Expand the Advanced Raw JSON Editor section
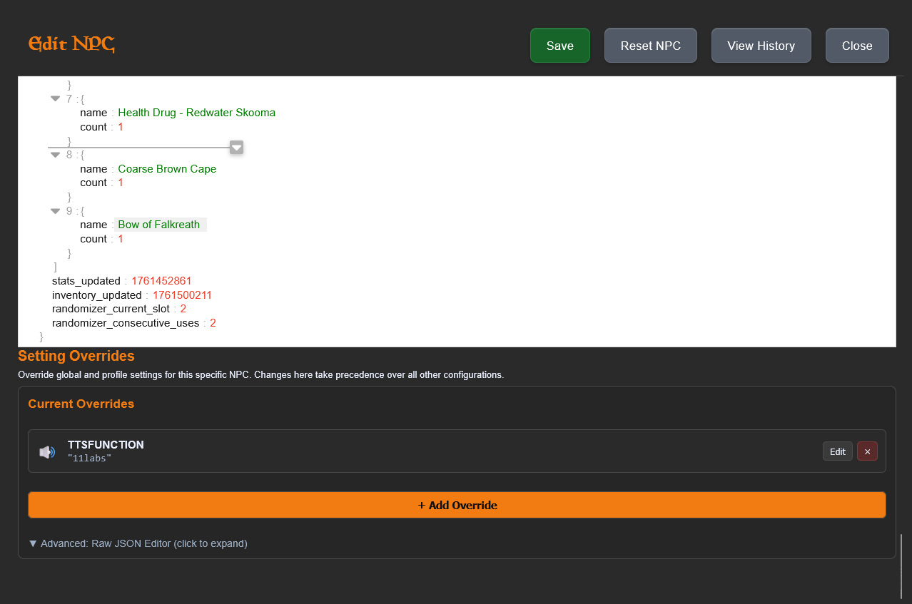Image resolution: width=912 pixels, height=604 pixels. point(138,543)
